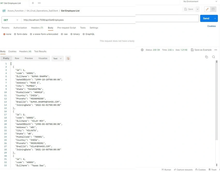The image size is (220, 172).
Task: Expand the Save options arrow
Action: click(197, 9)
